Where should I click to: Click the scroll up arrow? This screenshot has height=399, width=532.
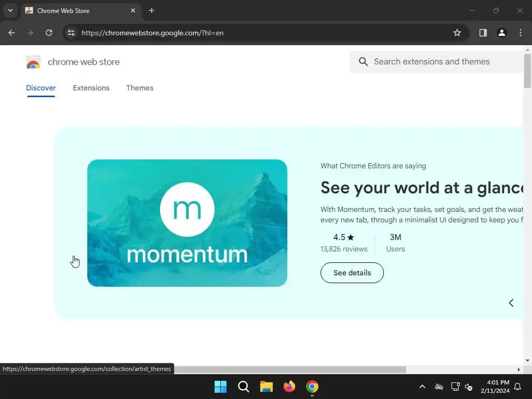point(527,50)
